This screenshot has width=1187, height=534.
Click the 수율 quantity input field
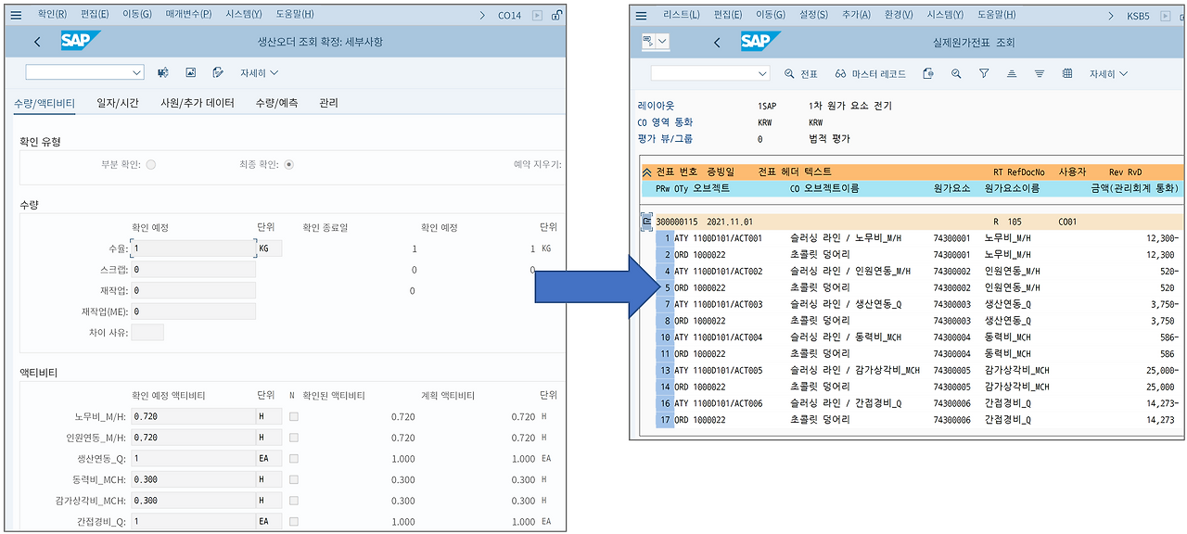tap(193, 248)
